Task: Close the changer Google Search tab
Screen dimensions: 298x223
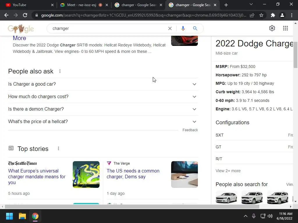Action: click(161, 5)
